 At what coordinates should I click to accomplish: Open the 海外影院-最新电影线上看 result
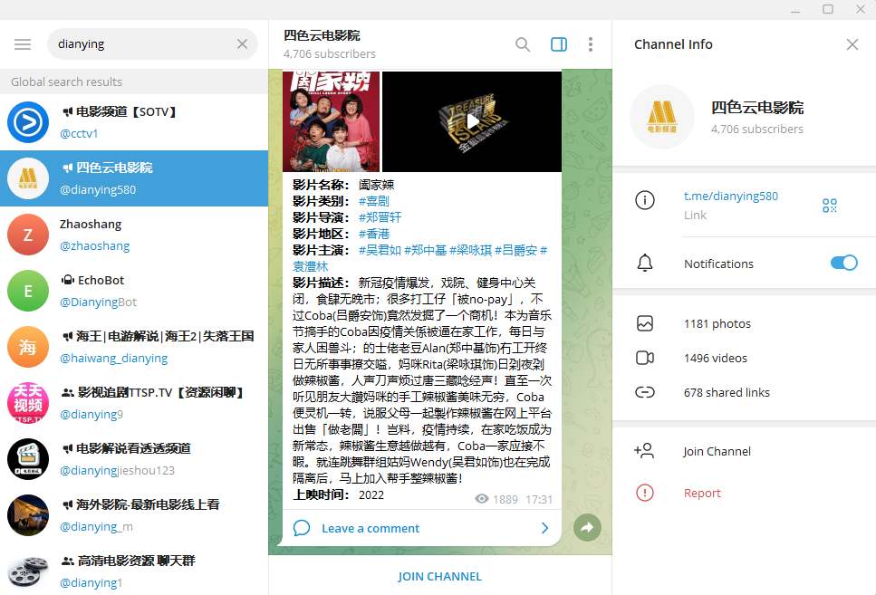(134, 515)
